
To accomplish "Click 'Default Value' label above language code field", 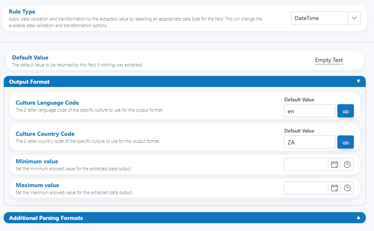I will click(299, 100).
